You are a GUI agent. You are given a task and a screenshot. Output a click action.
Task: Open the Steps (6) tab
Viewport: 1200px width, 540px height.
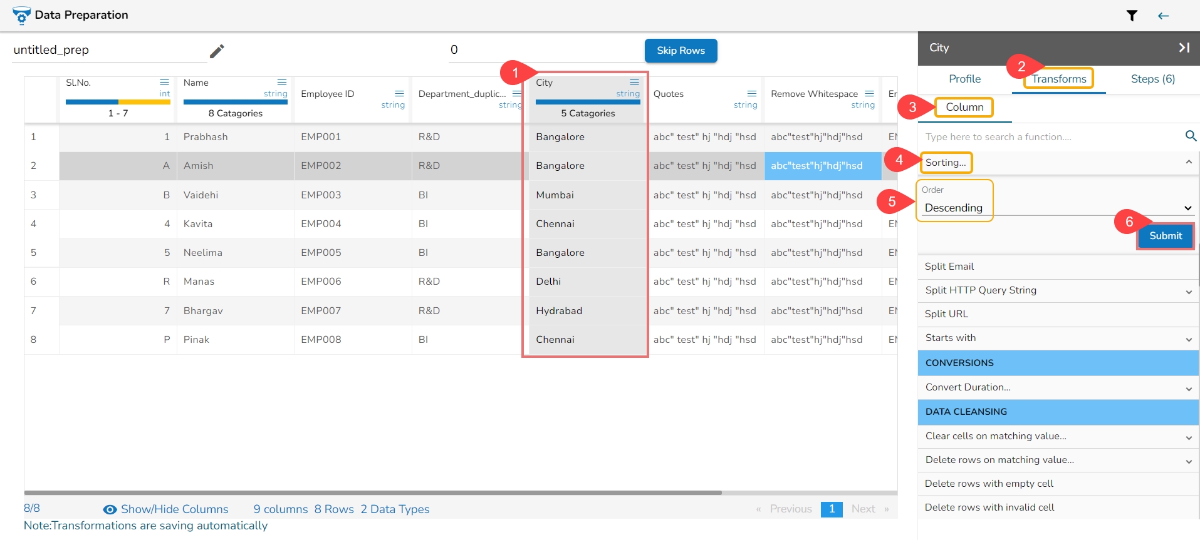(x=1152, y=79)
